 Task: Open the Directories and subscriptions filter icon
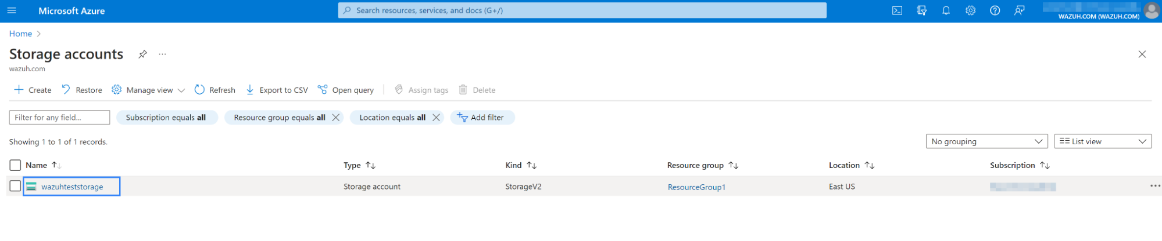921,10
